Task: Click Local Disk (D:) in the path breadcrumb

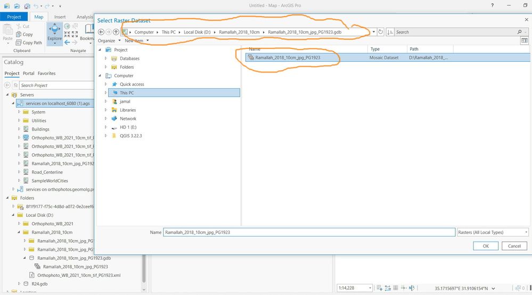Action: (197, 32)
